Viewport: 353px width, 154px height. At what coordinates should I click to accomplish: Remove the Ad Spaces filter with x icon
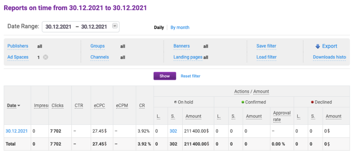[46, 57]
